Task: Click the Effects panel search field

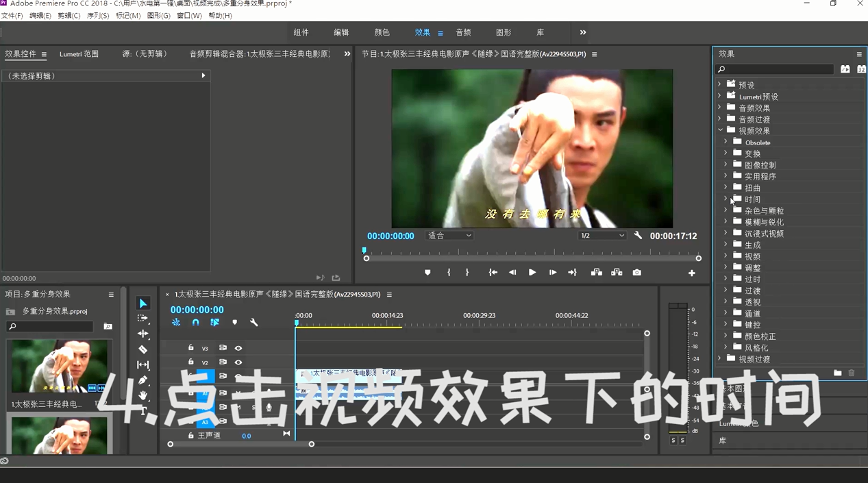Action: click(774, 69)
